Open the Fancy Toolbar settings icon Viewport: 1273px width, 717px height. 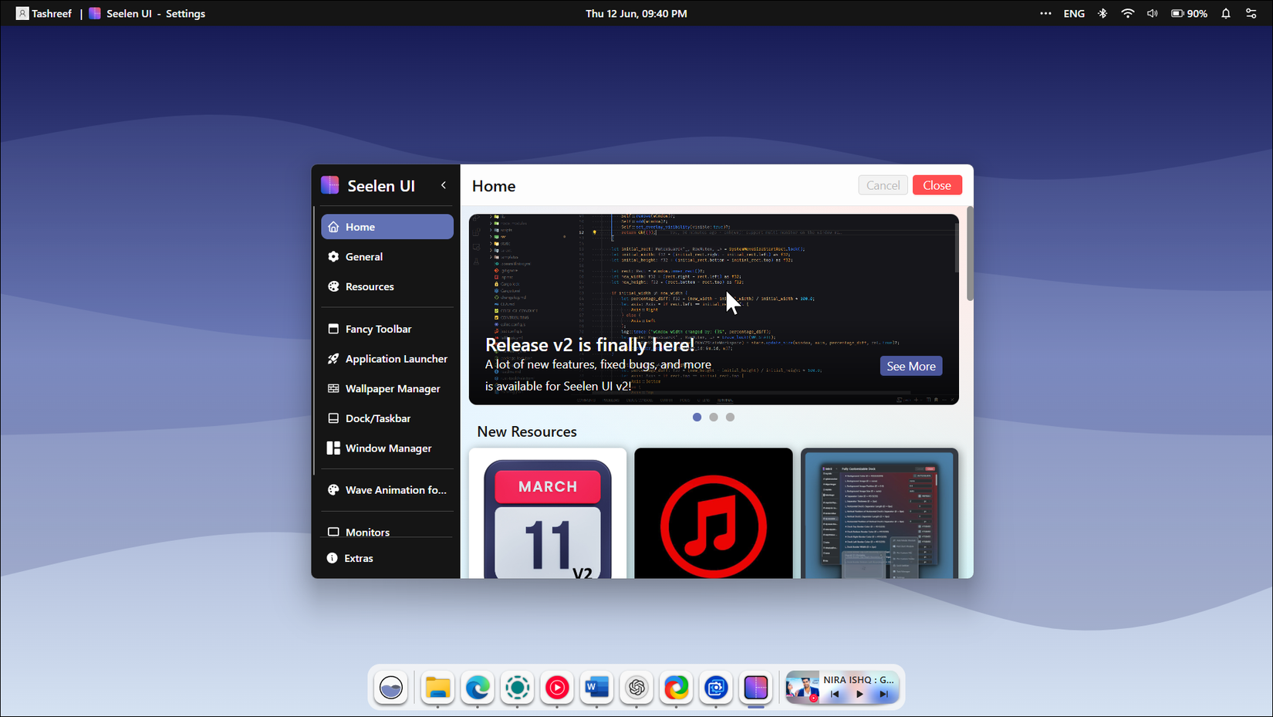[x=334, y=328]
